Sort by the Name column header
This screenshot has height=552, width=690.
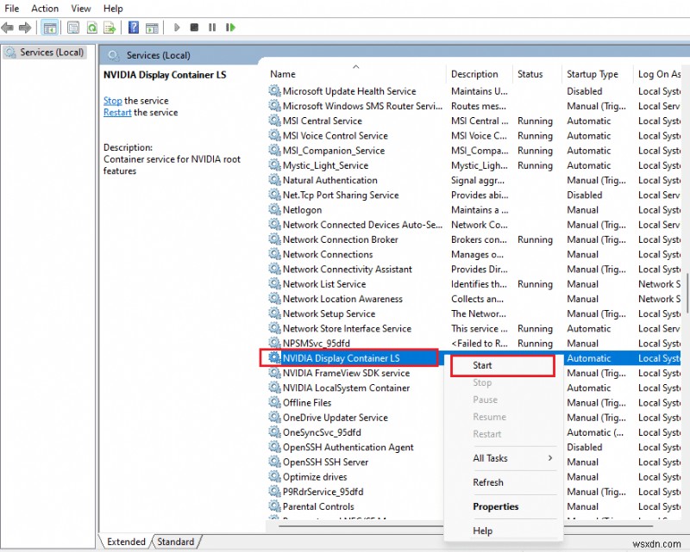click(x=355, y=74)
